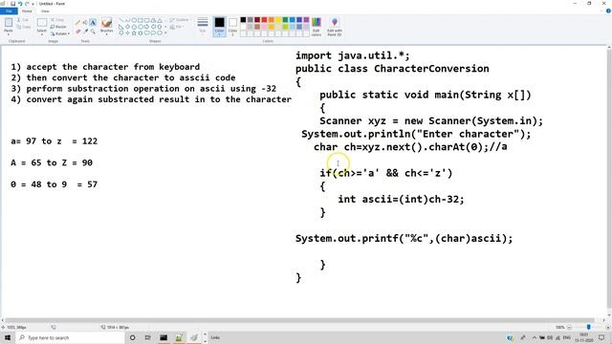Click the Copy command

24,27
